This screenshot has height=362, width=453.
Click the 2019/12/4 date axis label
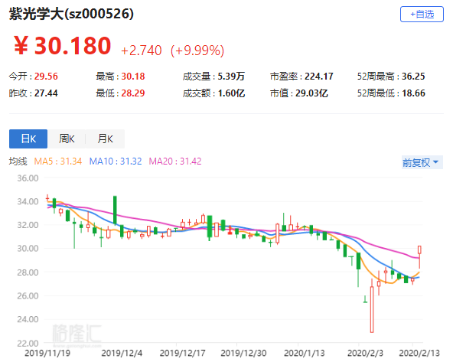click(122, 353)
